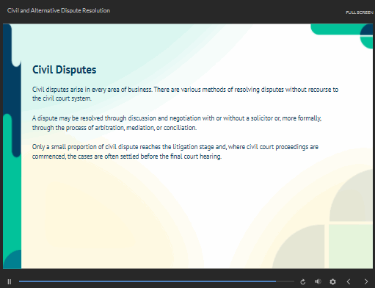Click the teal quarter-circle at slide's bottom left
The image size is (375, 288).
[12, 259]
